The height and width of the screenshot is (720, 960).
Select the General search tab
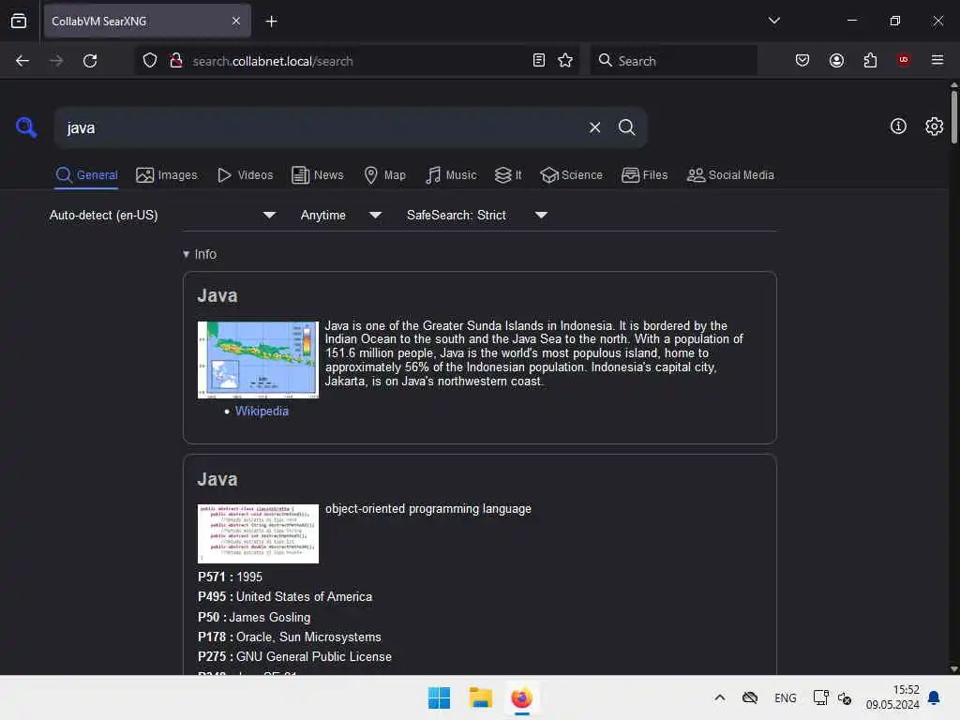coord(86,175)
